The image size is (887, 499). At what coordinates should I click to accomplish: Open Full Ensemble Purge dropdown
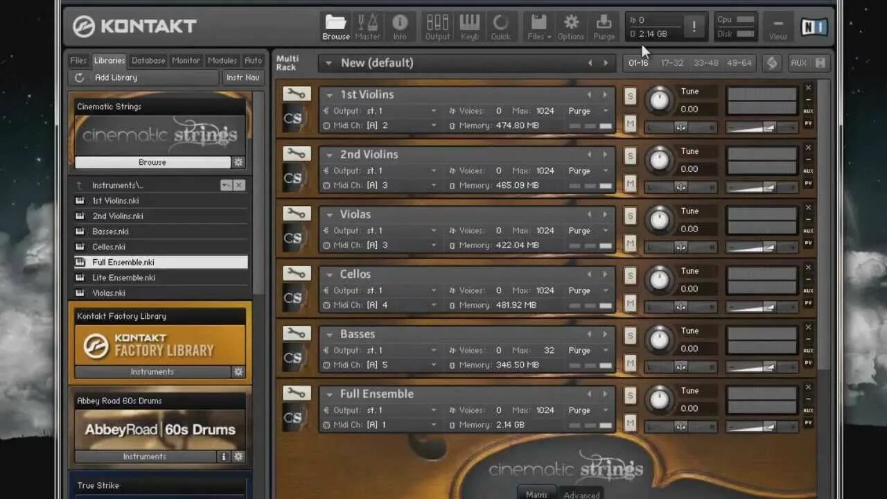tap(606, 410)
